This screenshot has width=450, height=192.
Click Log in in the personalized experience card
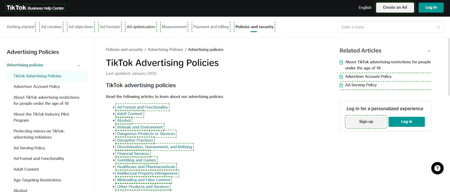click(x=407, y=122)
